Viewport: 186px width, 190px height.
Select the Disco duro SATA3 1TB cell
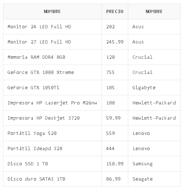pyautogui.click(x=52, y=179)
